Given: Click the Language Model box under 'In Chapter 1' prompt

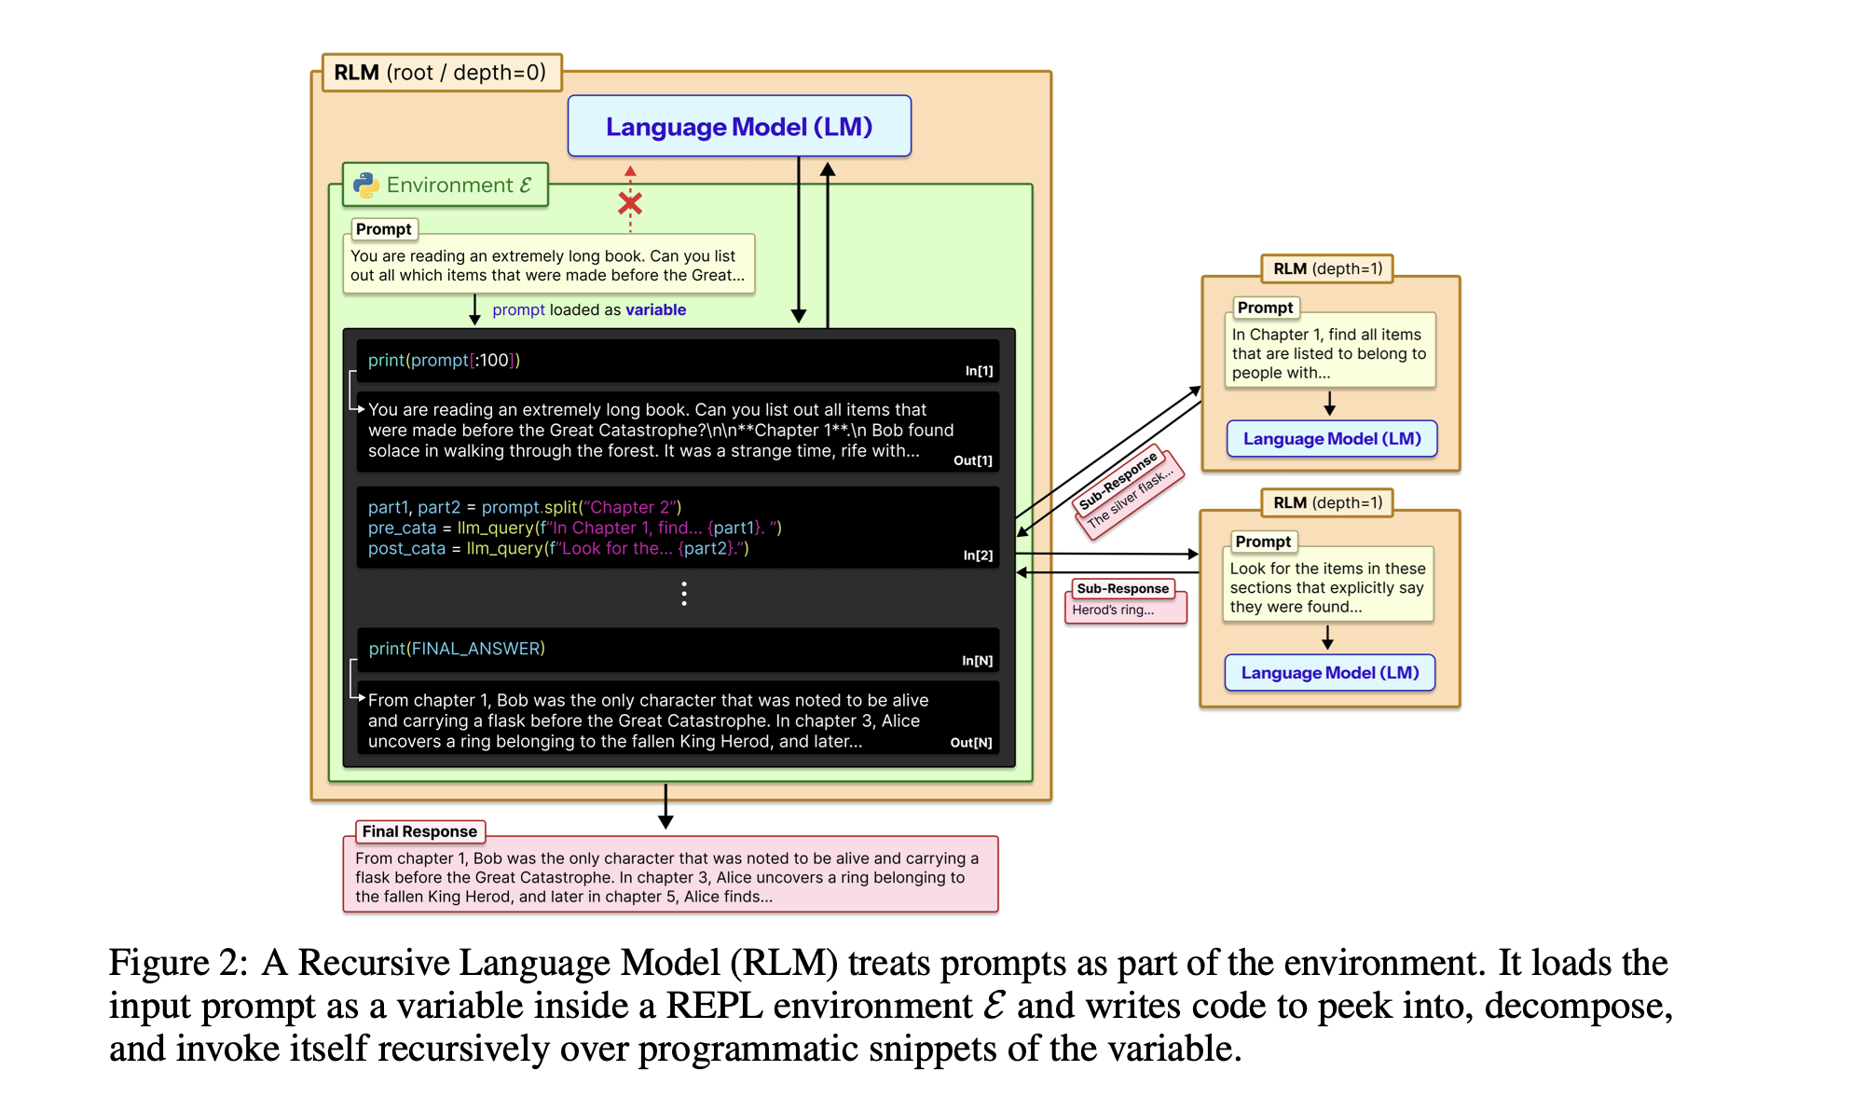Looking at the screenshot, I should 1332,438.
